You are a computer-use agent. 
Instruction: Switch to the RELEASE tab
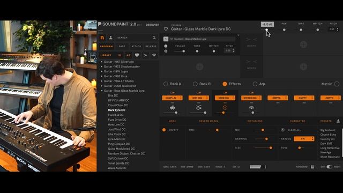(151, 47)
